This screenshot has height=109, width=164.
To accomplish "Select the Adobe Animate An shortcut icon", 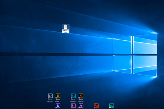I will (96, 106).
